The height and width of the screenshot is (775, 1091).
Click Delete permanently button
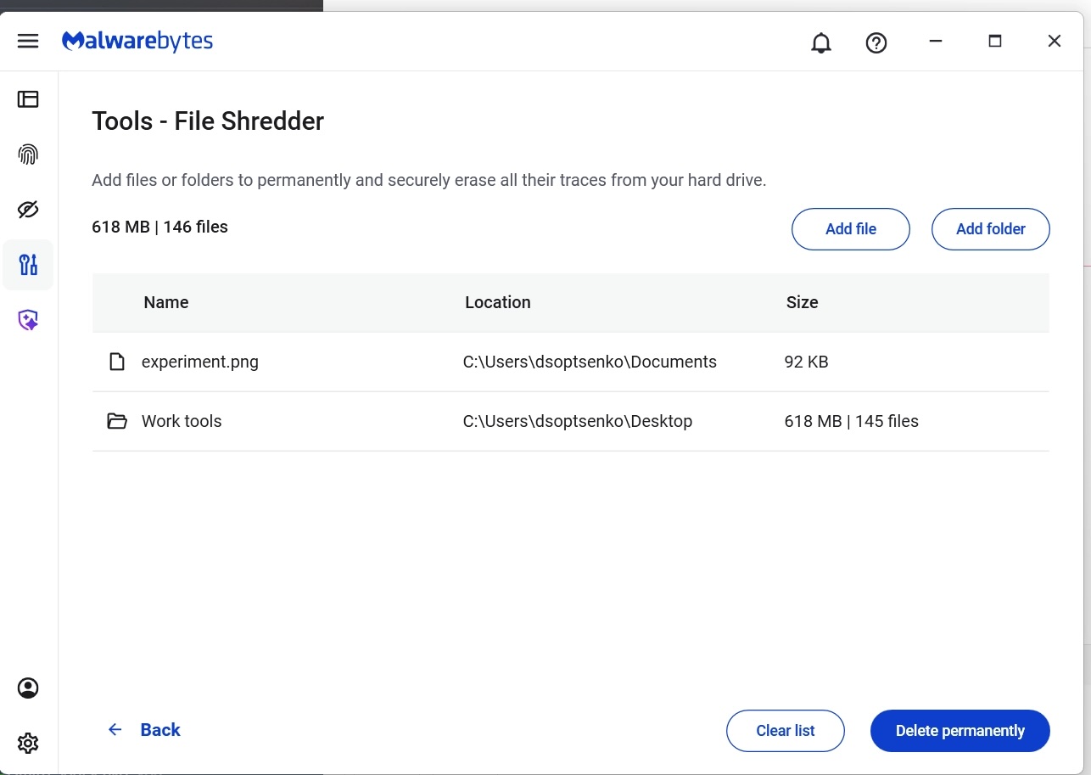point(960,731)
